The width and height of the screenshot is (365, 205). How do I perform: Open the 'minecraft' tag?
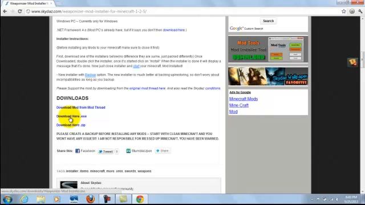(97, 171)
